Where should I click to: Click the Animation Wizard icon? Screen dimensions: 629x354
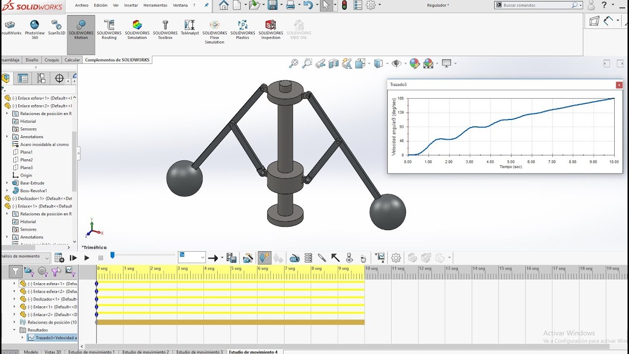click(248, 258)
